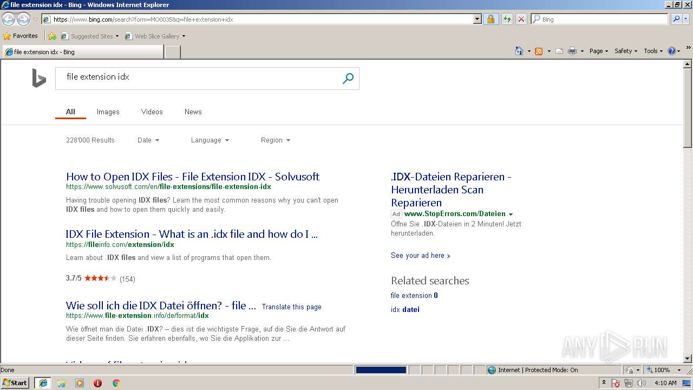Click the blue search magnifier toolbar button

pos(676,19)
